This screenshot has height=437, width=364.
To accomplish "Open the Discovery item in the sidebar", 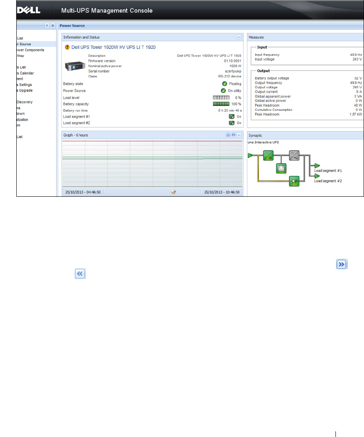I will pos(24,102).
